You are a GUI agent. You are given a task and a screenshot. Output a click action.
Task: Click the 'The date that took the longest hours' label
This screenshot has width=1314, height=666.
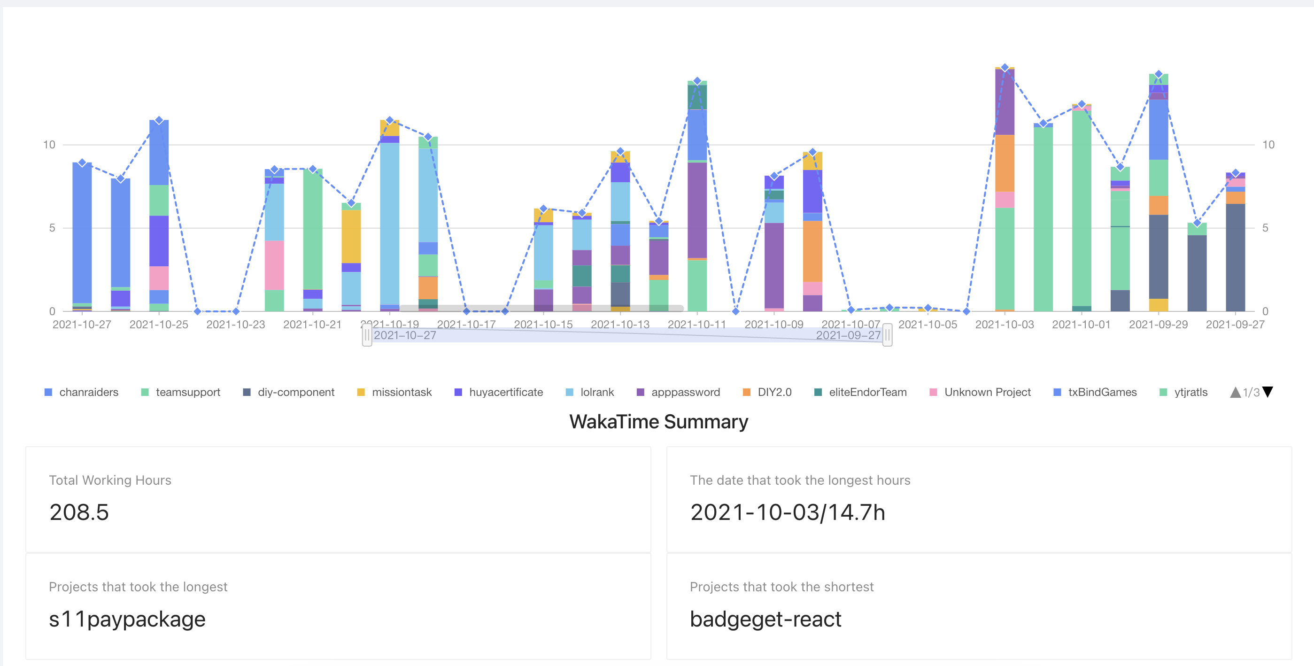800,480
